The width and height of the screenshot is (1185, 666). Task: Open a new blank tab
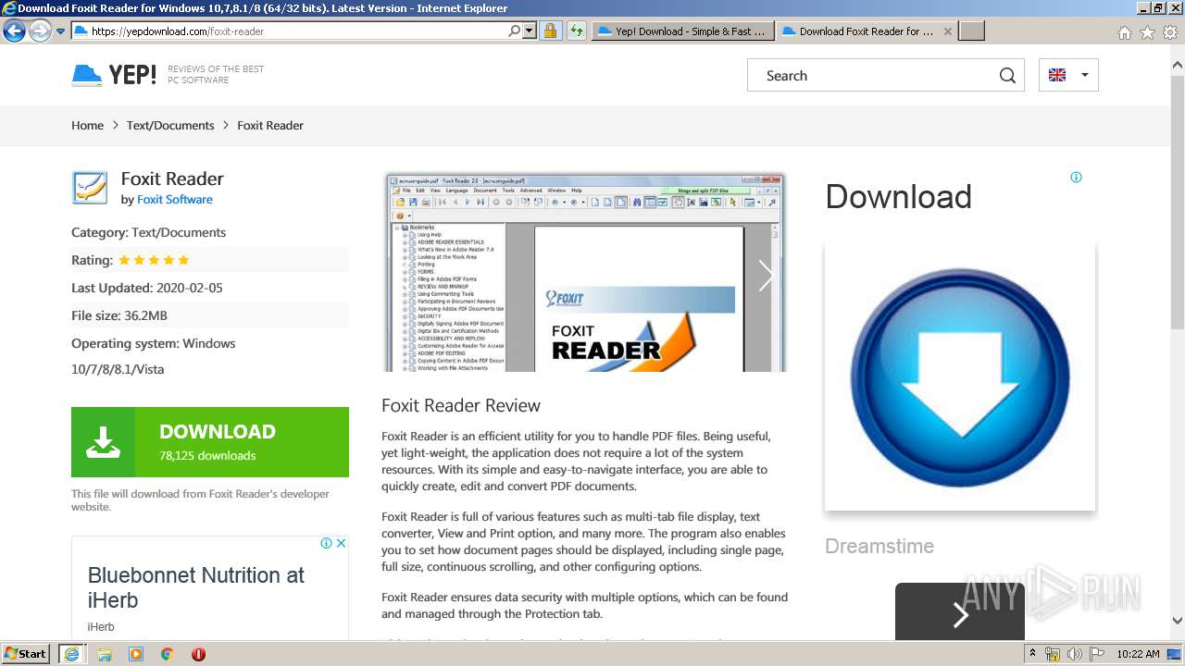click(x=971, y=31)
